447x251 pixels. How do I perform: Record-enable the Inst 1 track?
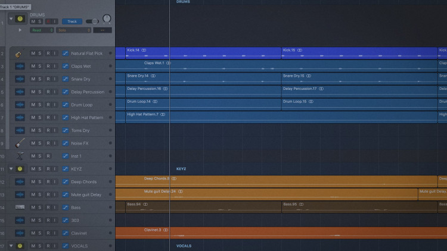(48, 156)
